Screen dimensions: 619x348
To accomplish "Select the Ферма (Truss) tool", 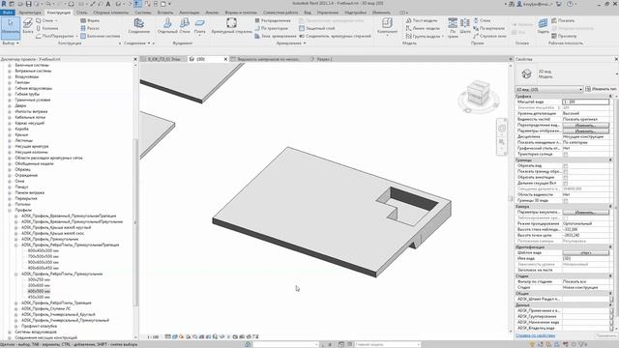I will coord(90,20).
